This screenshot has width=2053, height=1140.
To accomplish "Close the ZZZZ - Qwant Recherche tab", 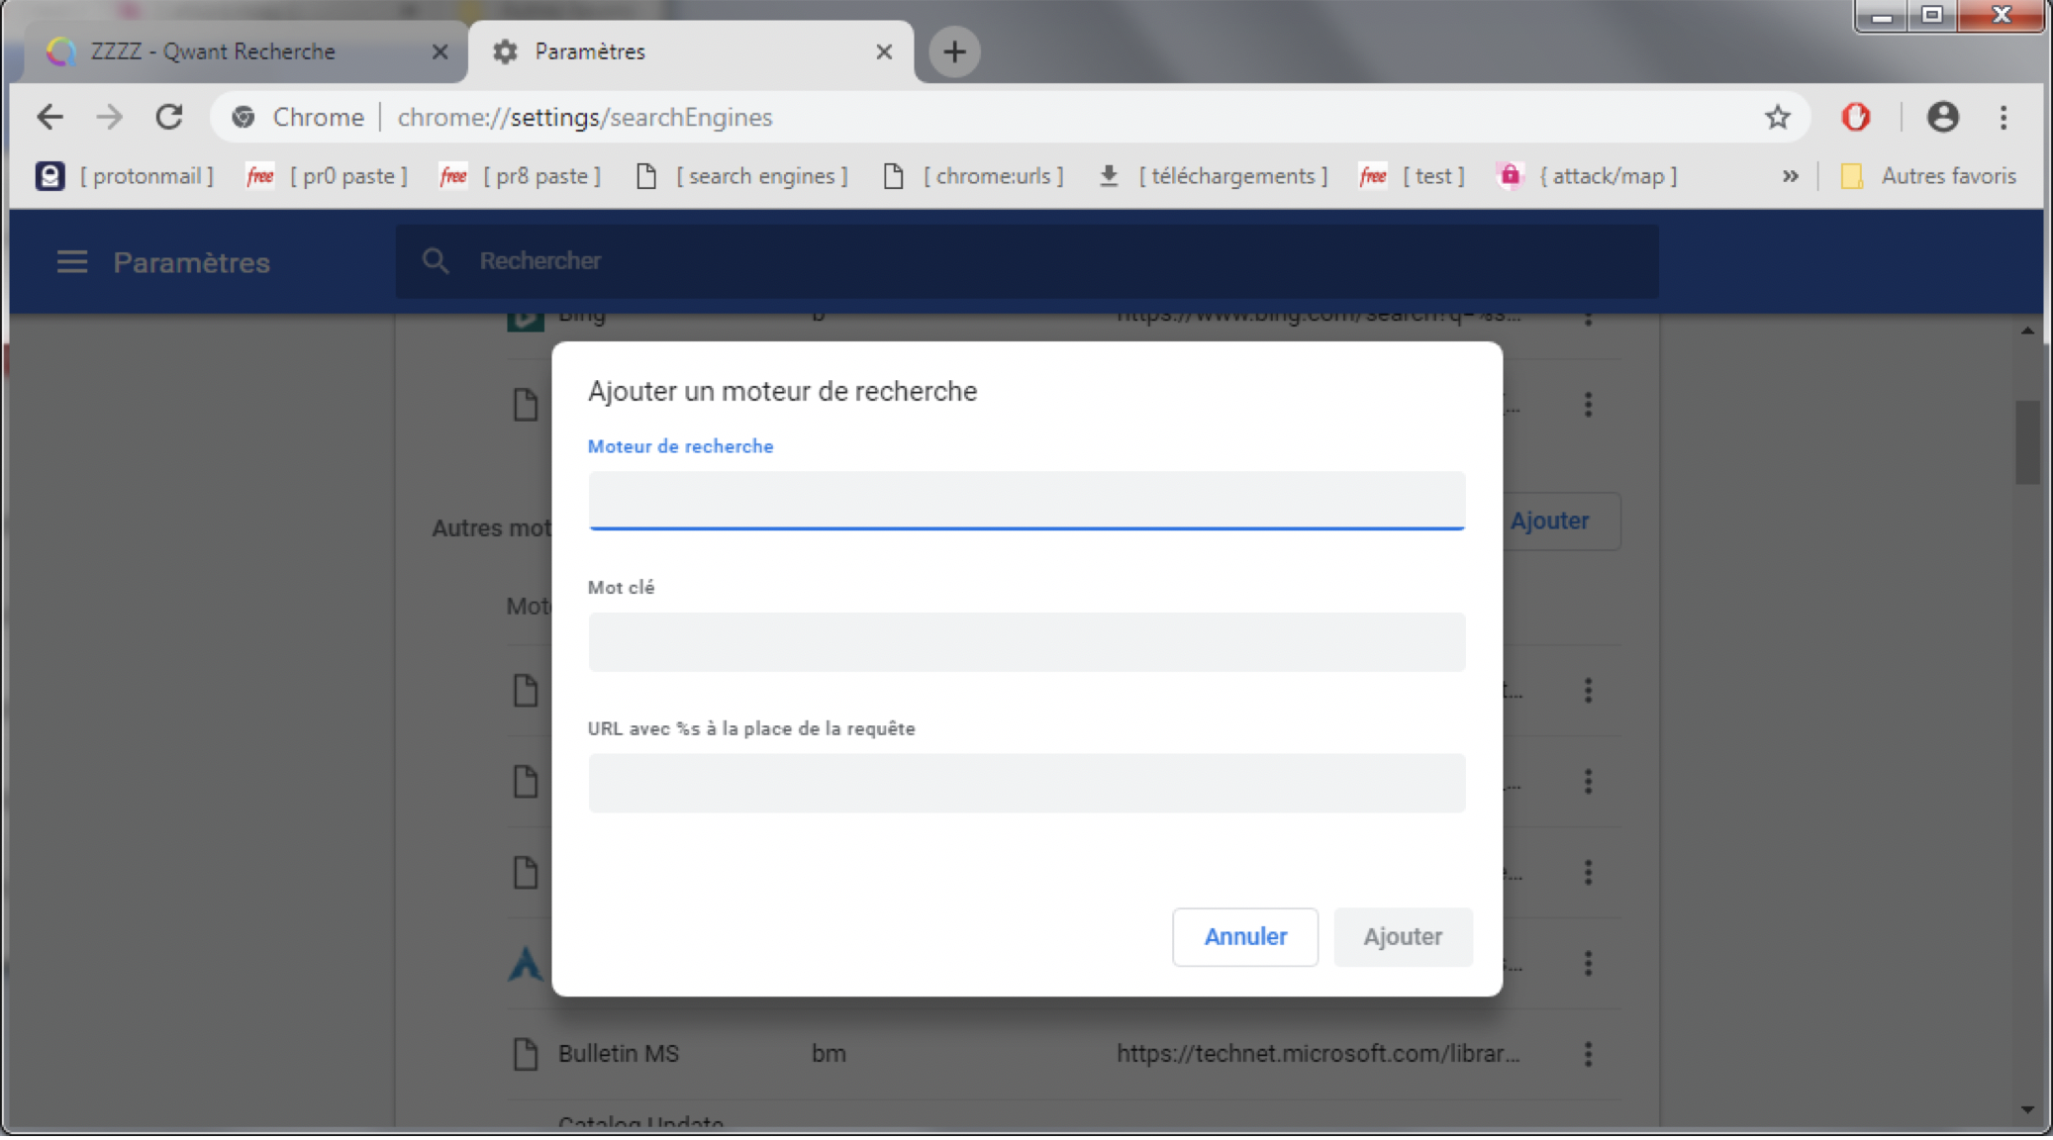I will click(x=440, y=51).
